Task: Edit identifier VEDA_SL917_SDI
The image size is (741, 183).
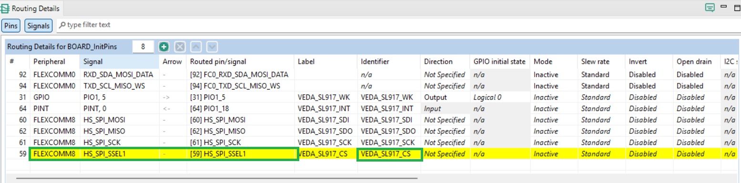Action: click(x=389, y=120)
